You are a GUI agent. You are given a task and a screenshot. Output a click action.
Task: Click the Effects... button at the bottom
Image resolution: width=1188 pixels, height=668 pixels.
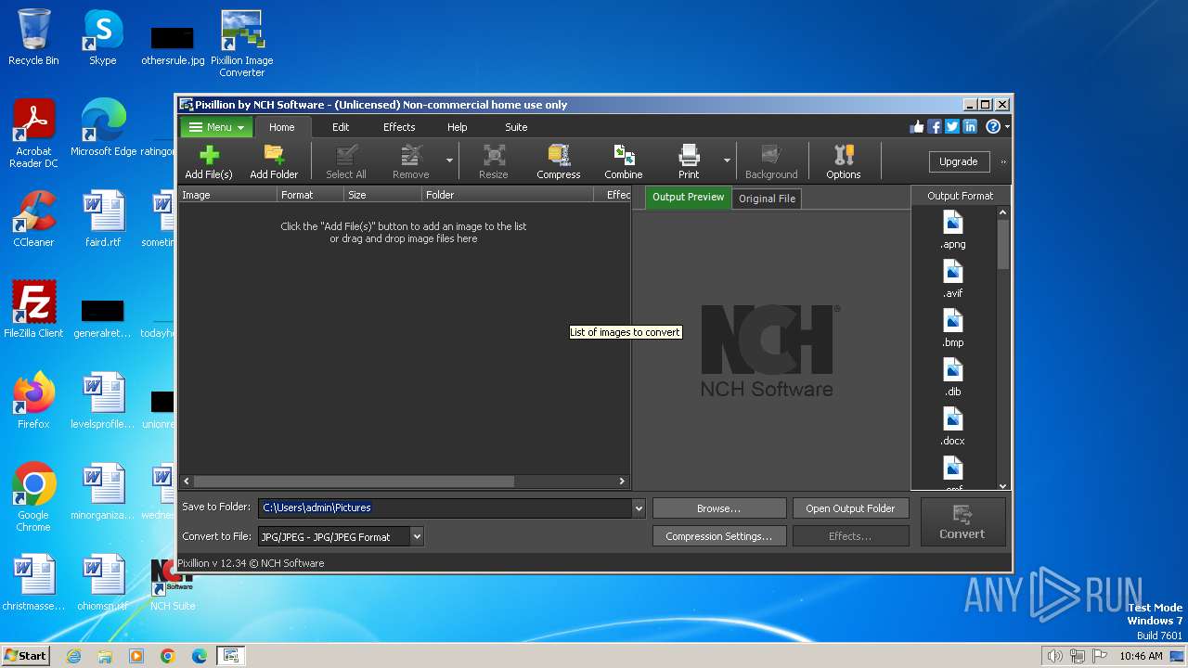coord(850,536)
